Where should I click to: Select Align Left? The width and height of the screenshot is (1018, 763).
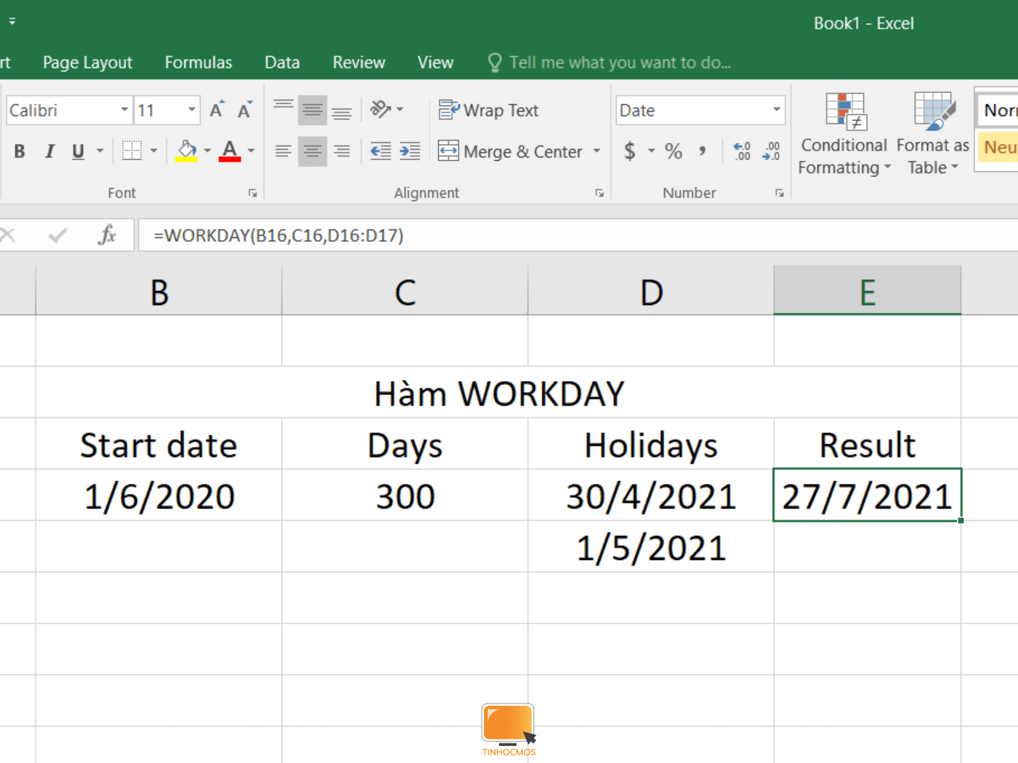(283, 151)
